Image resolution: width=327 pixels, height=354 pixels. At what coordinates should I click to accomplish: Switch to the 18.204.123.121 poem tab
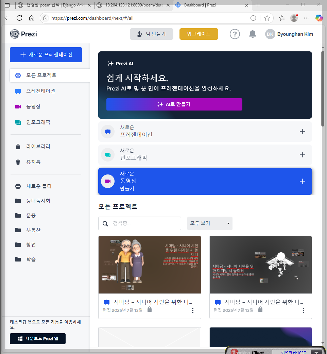133,5
